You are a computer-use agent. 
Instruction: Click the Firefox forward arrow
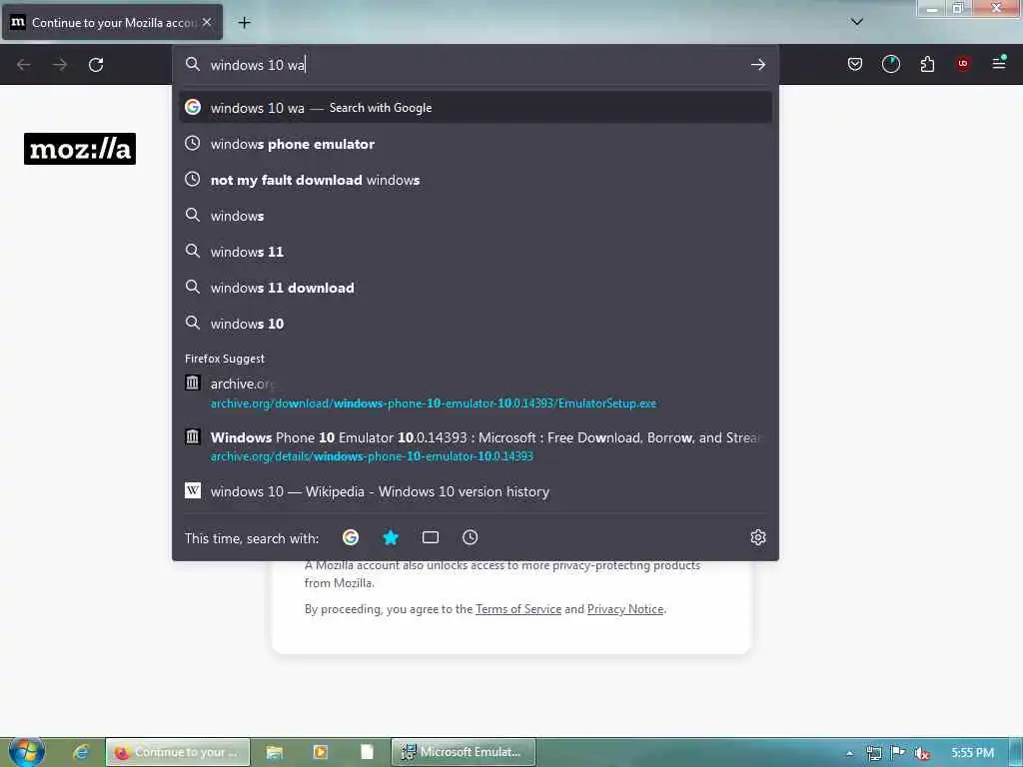[60, 65]
